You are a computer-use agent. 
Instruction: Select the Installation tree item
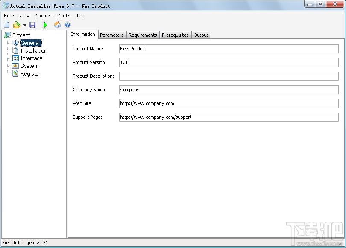tap(34, 51)
